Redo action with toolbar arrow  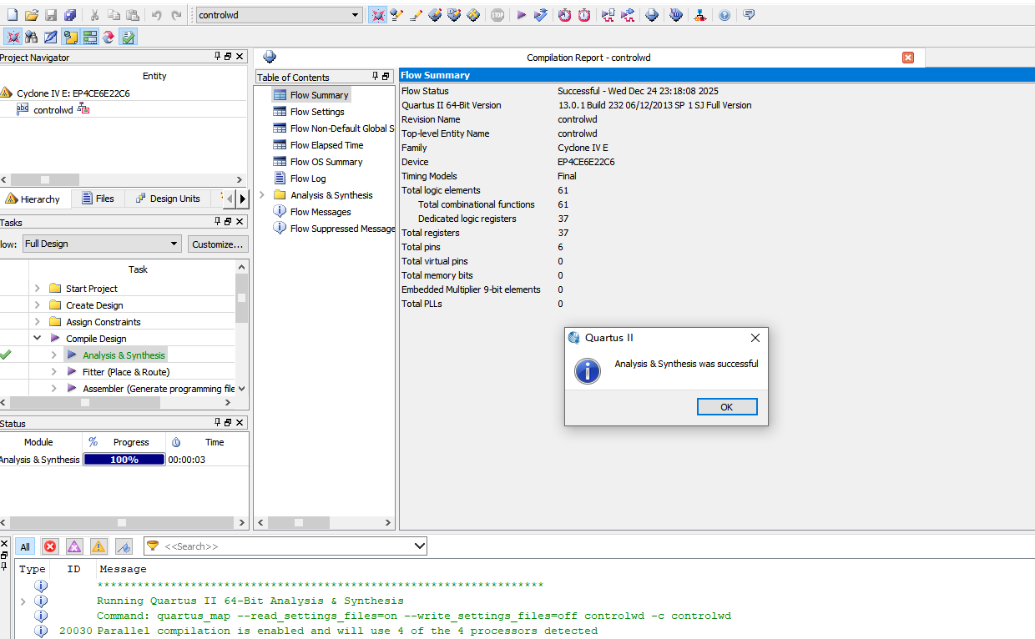point(176,15)
